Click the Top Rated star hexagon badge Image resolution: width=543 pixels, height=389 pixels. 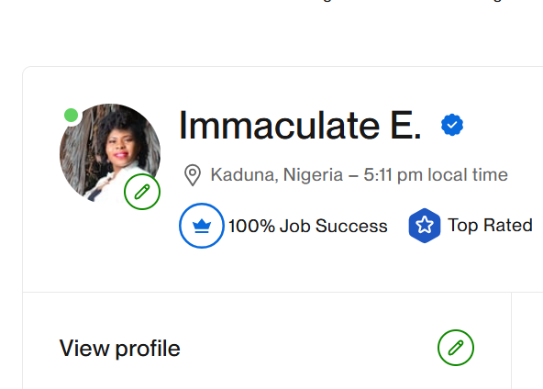424,226
